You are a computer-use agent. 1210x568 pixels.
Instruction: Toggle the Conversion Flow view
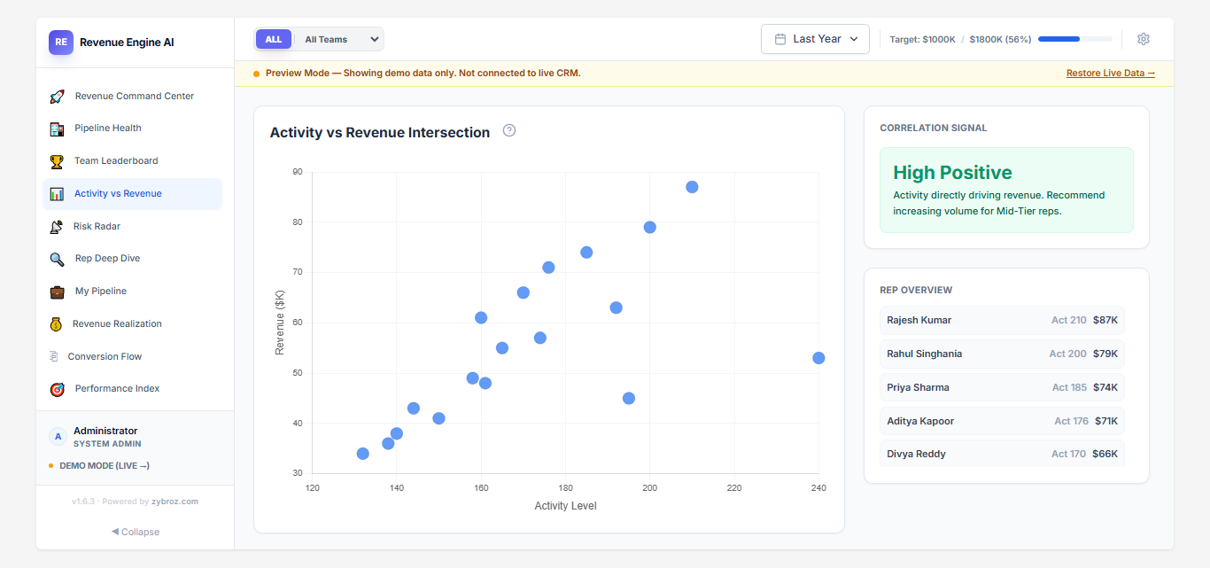(105, 356)
